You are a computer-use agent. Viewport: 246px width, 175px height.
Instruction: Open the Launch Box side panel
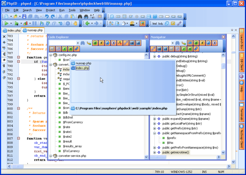241,40
